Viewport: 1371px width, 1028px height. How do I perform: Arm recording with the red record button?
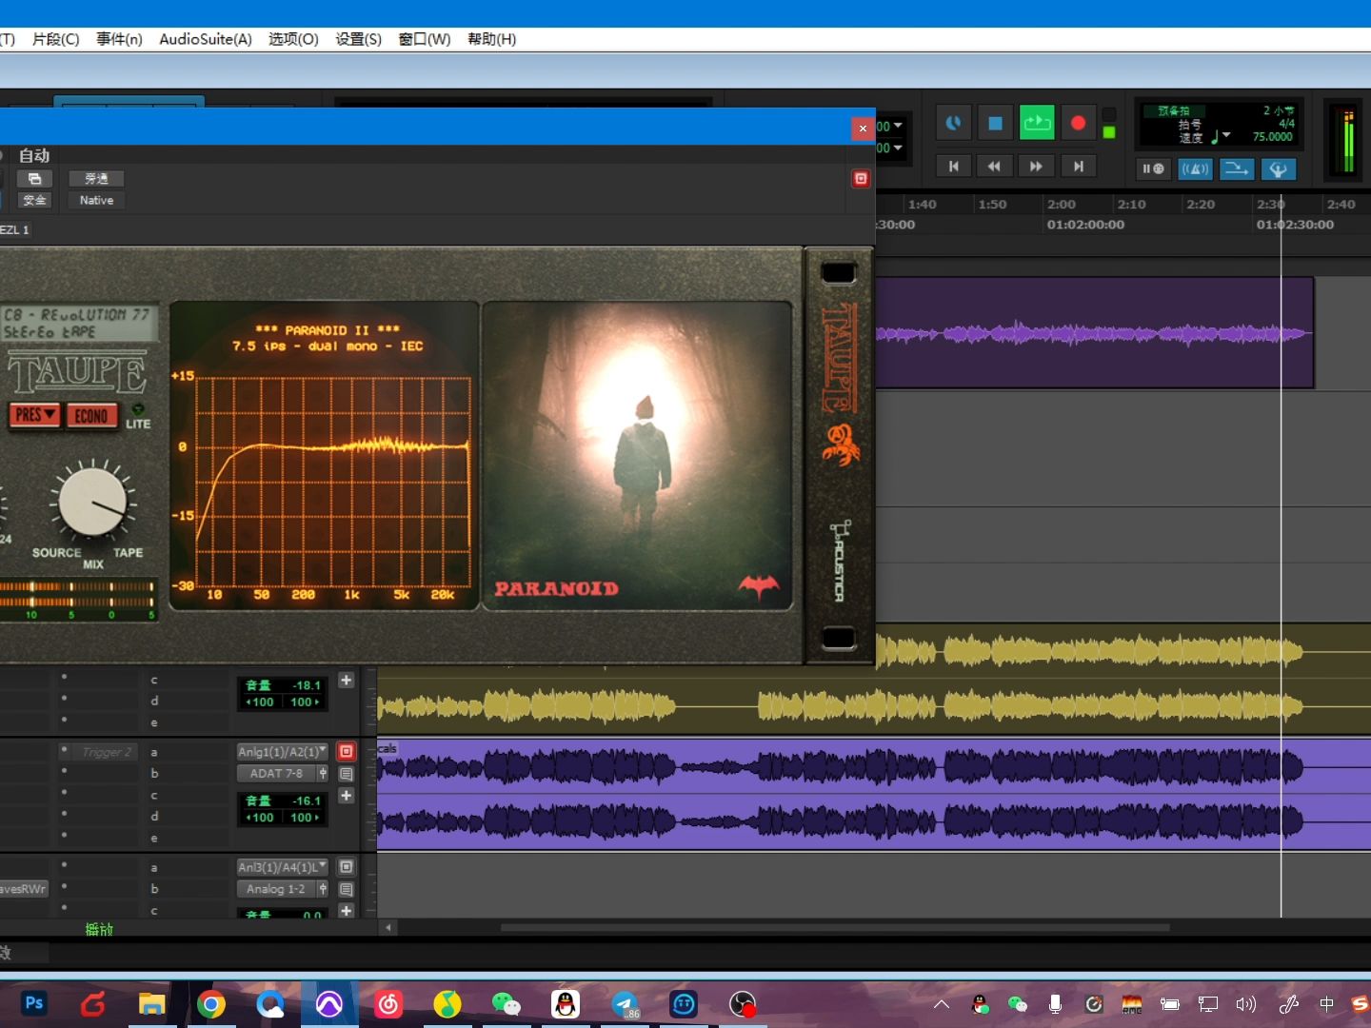point(1078,123)
